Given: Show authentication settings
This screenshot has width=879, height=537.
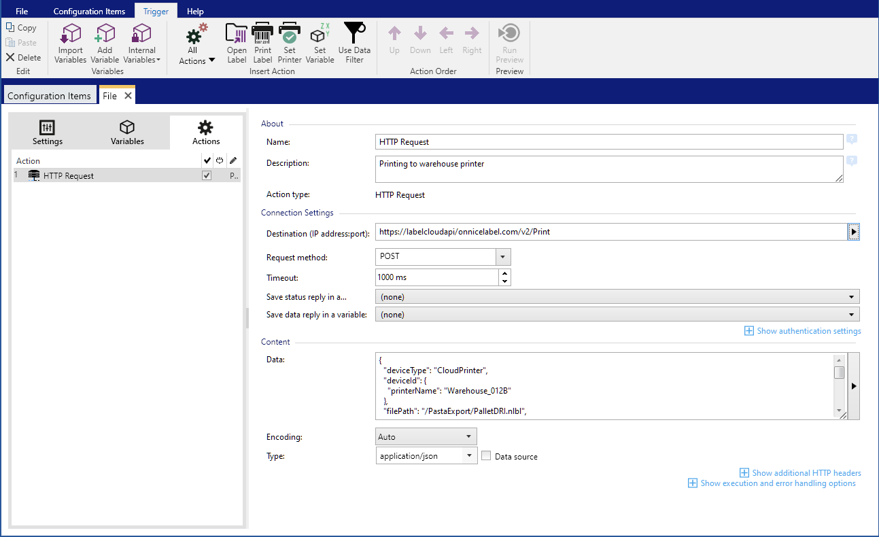Looking at the screenshot, I should tap(803, 331).
